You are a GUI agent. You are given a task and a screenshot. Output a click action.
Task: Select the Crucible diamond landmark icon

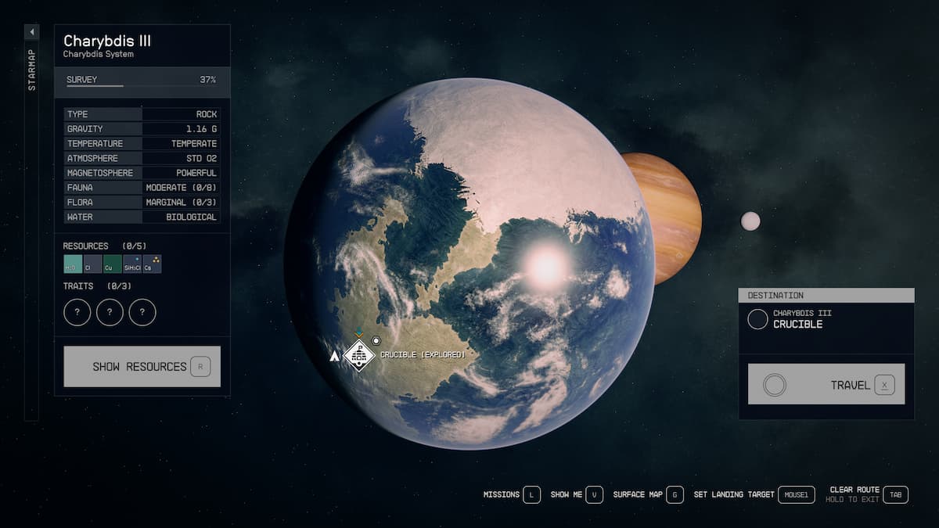[x=360, y=356]
